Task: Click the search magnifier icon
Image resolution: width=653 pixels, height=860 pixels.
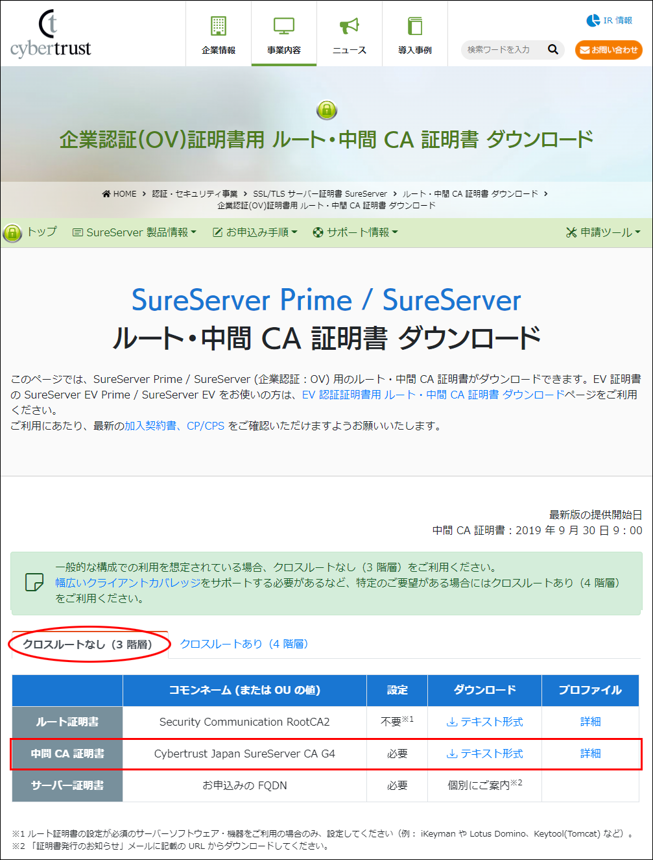Action: coord(553,49)
